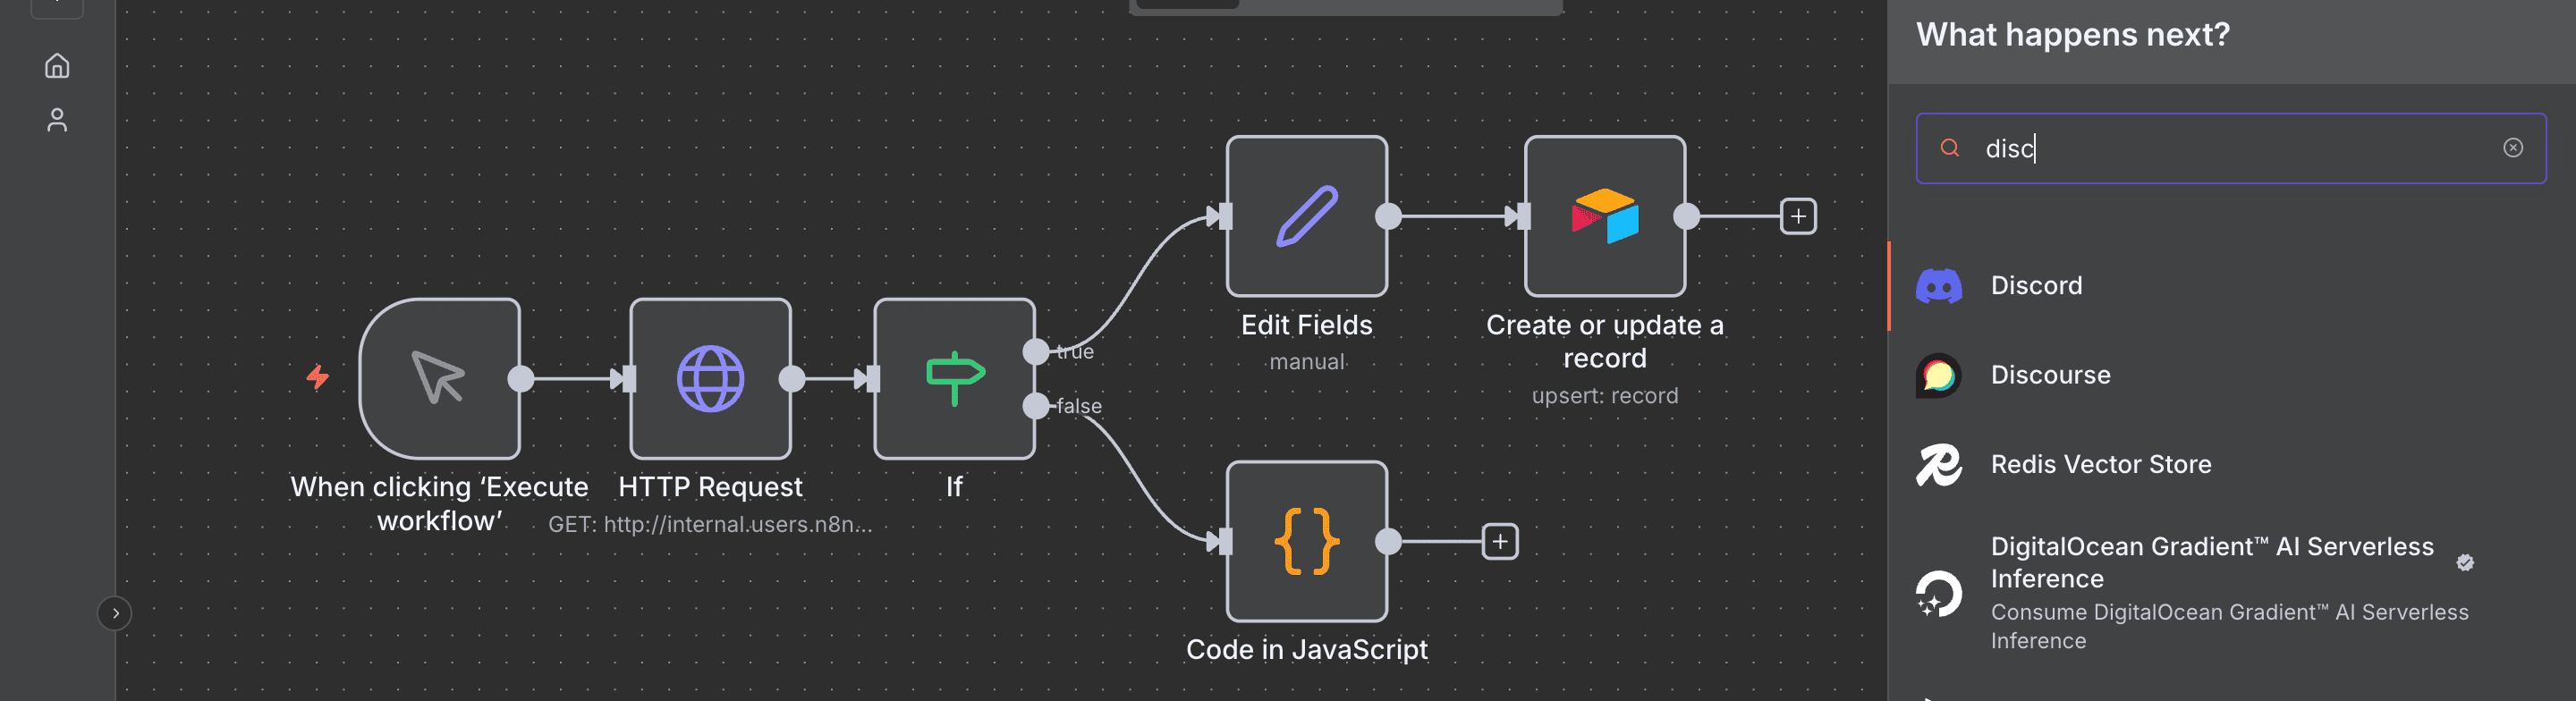The height and width of the screenshot is (701, 2576).
Task: Click the 'When clicking 'Execute workflow'' label
Action: [439, 504]
